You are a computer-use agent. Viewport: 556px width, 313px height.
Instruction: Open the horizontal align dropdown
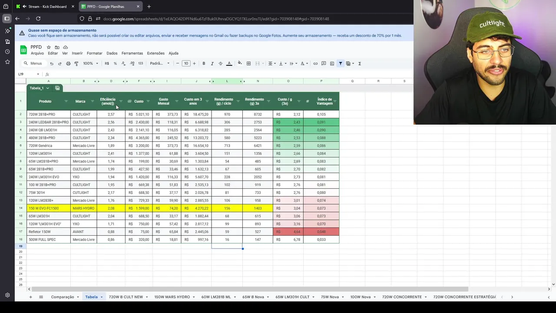271,63
